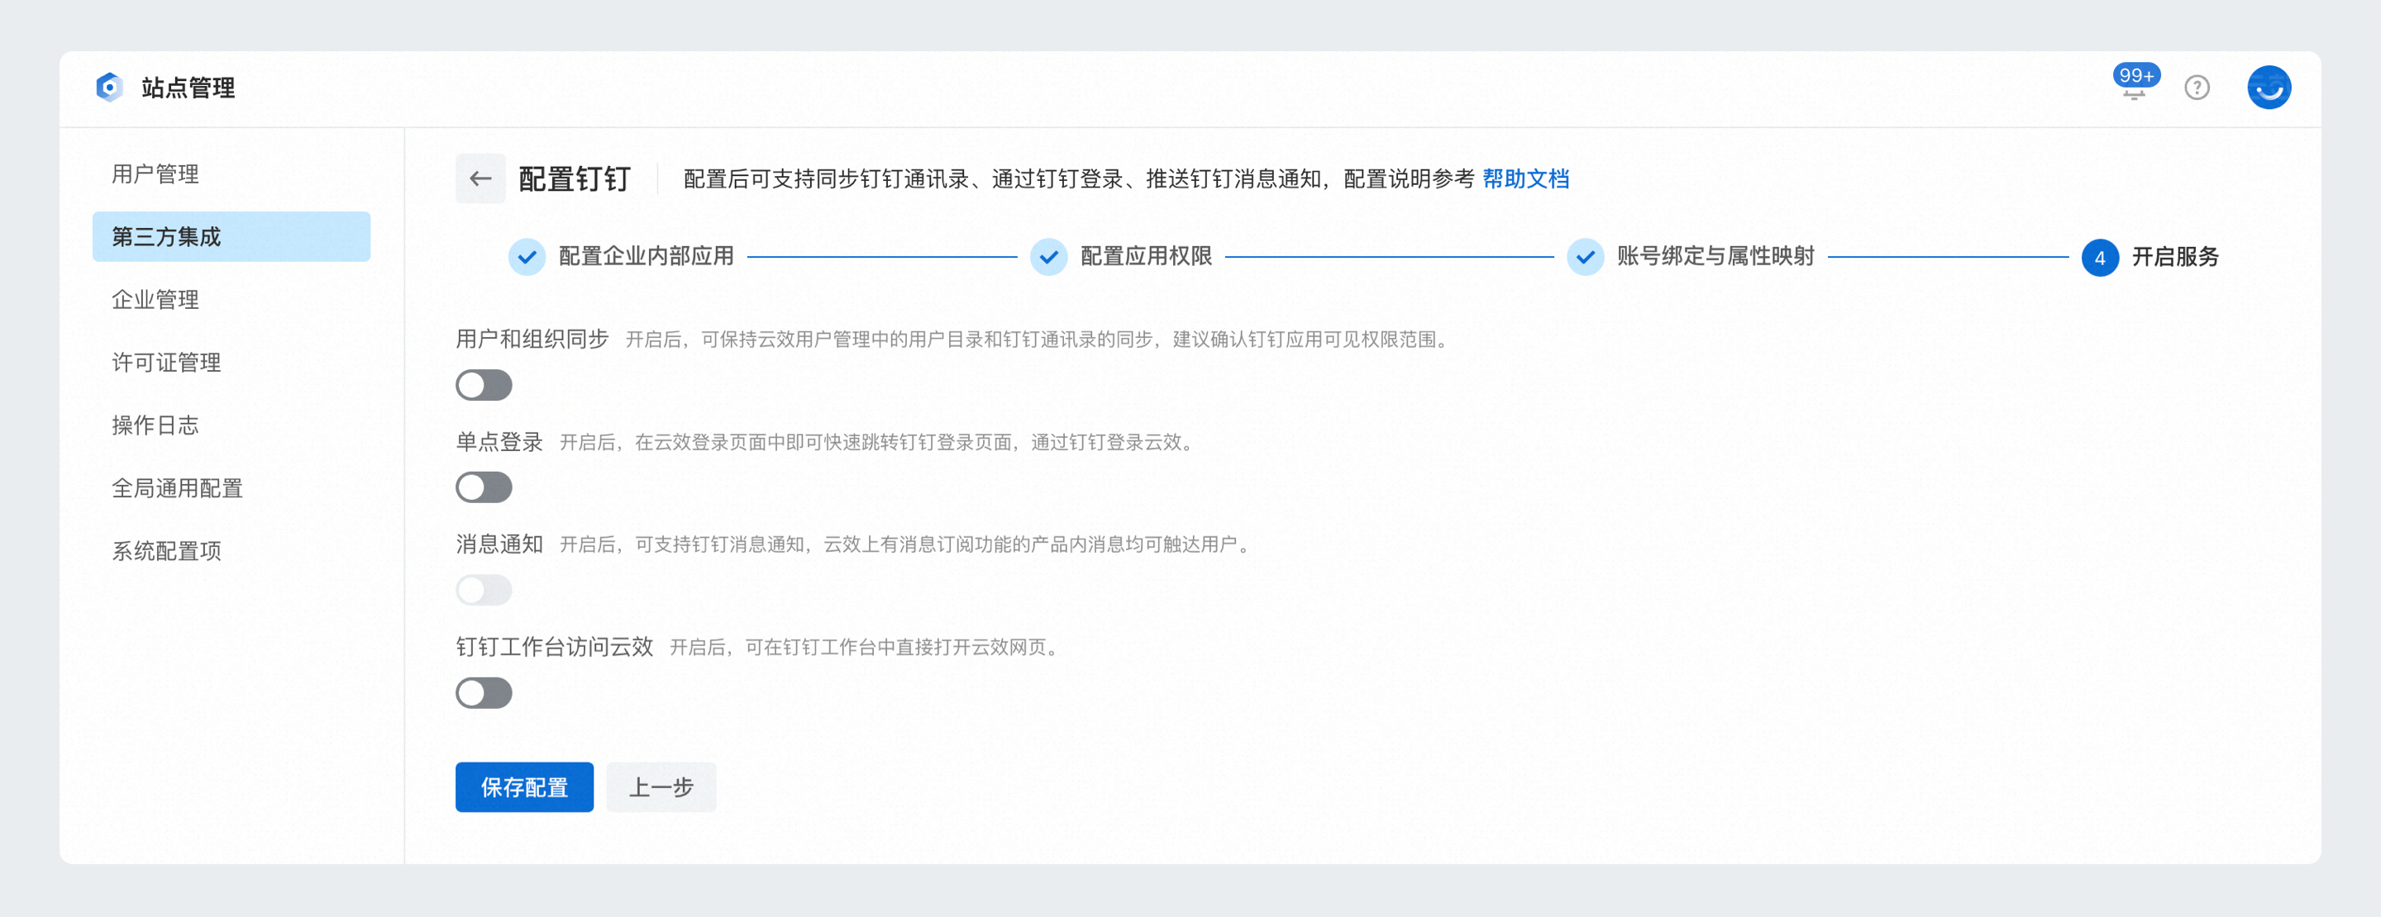The height and width of the screenshot is (917, 2381).
Task: Click the site logo icon beside 站点管理
Action: 109,88
